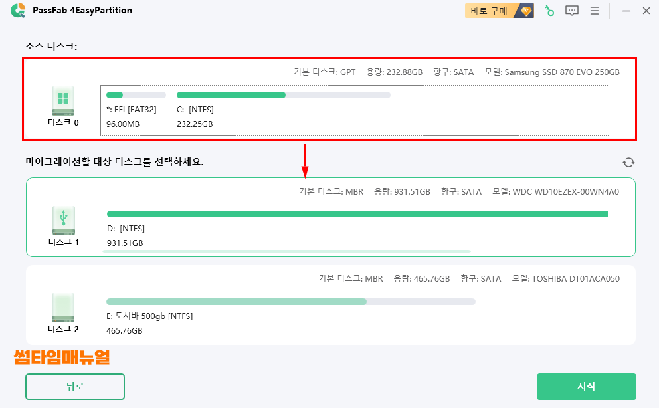
Task: Start migration with the 시작 button
Action: pos(587,387)
